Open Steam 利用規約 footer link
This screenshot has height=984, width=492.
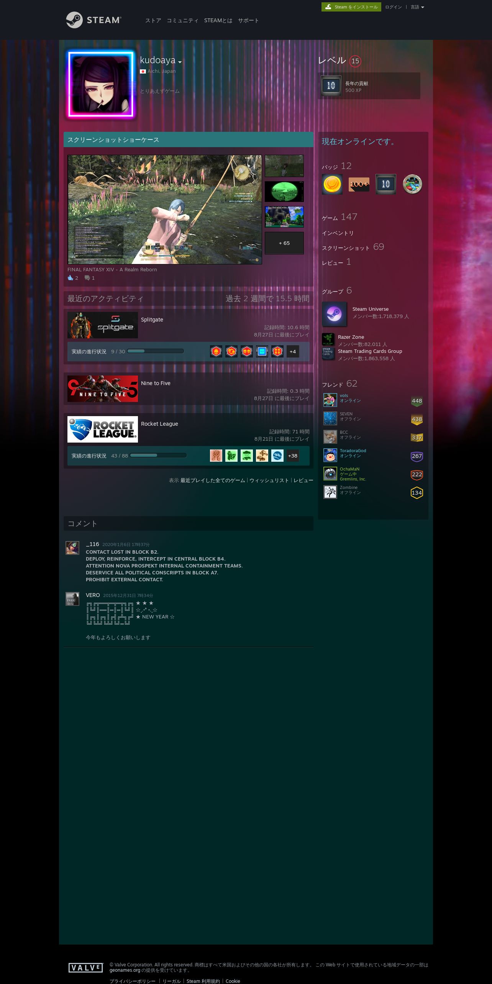(x=203, y=981)
